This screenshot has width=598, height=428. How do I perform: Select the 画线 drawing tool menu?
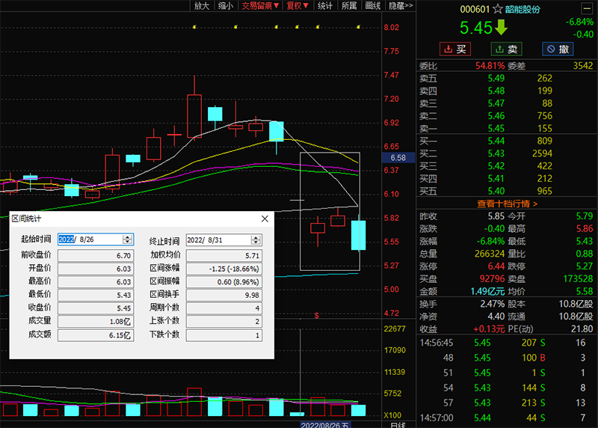tap(373, 6)
